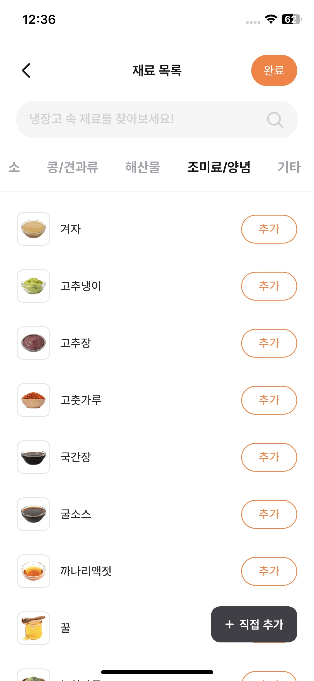Tap the 고추장 red paste image
314x681 pixels.
coord(33,343)
